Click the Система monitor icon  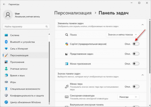click(6, 35)
